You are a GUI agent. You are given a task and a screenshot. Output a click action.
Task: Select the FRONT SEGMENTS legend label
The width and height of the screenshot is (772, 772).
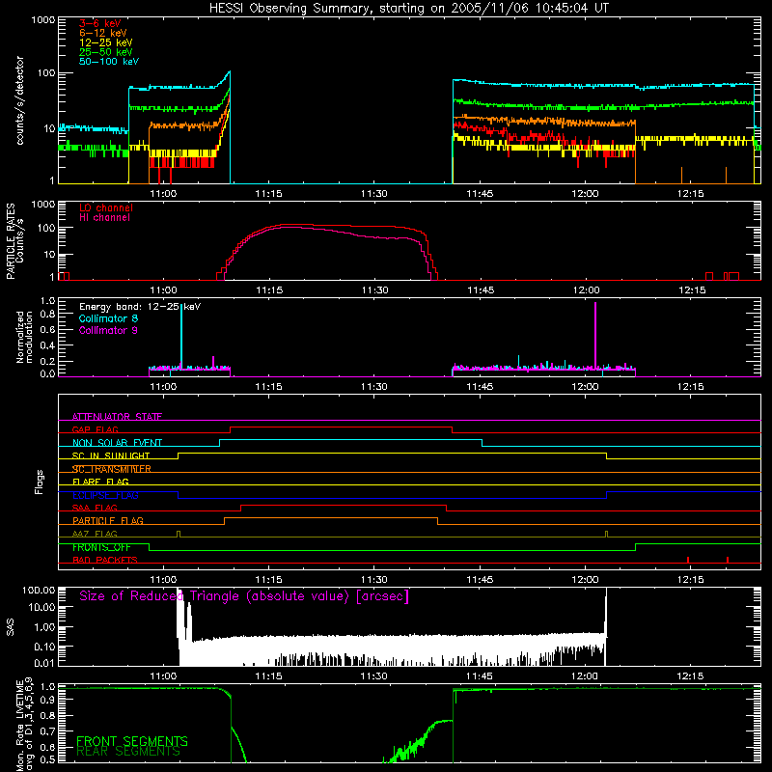pos(132,741)
